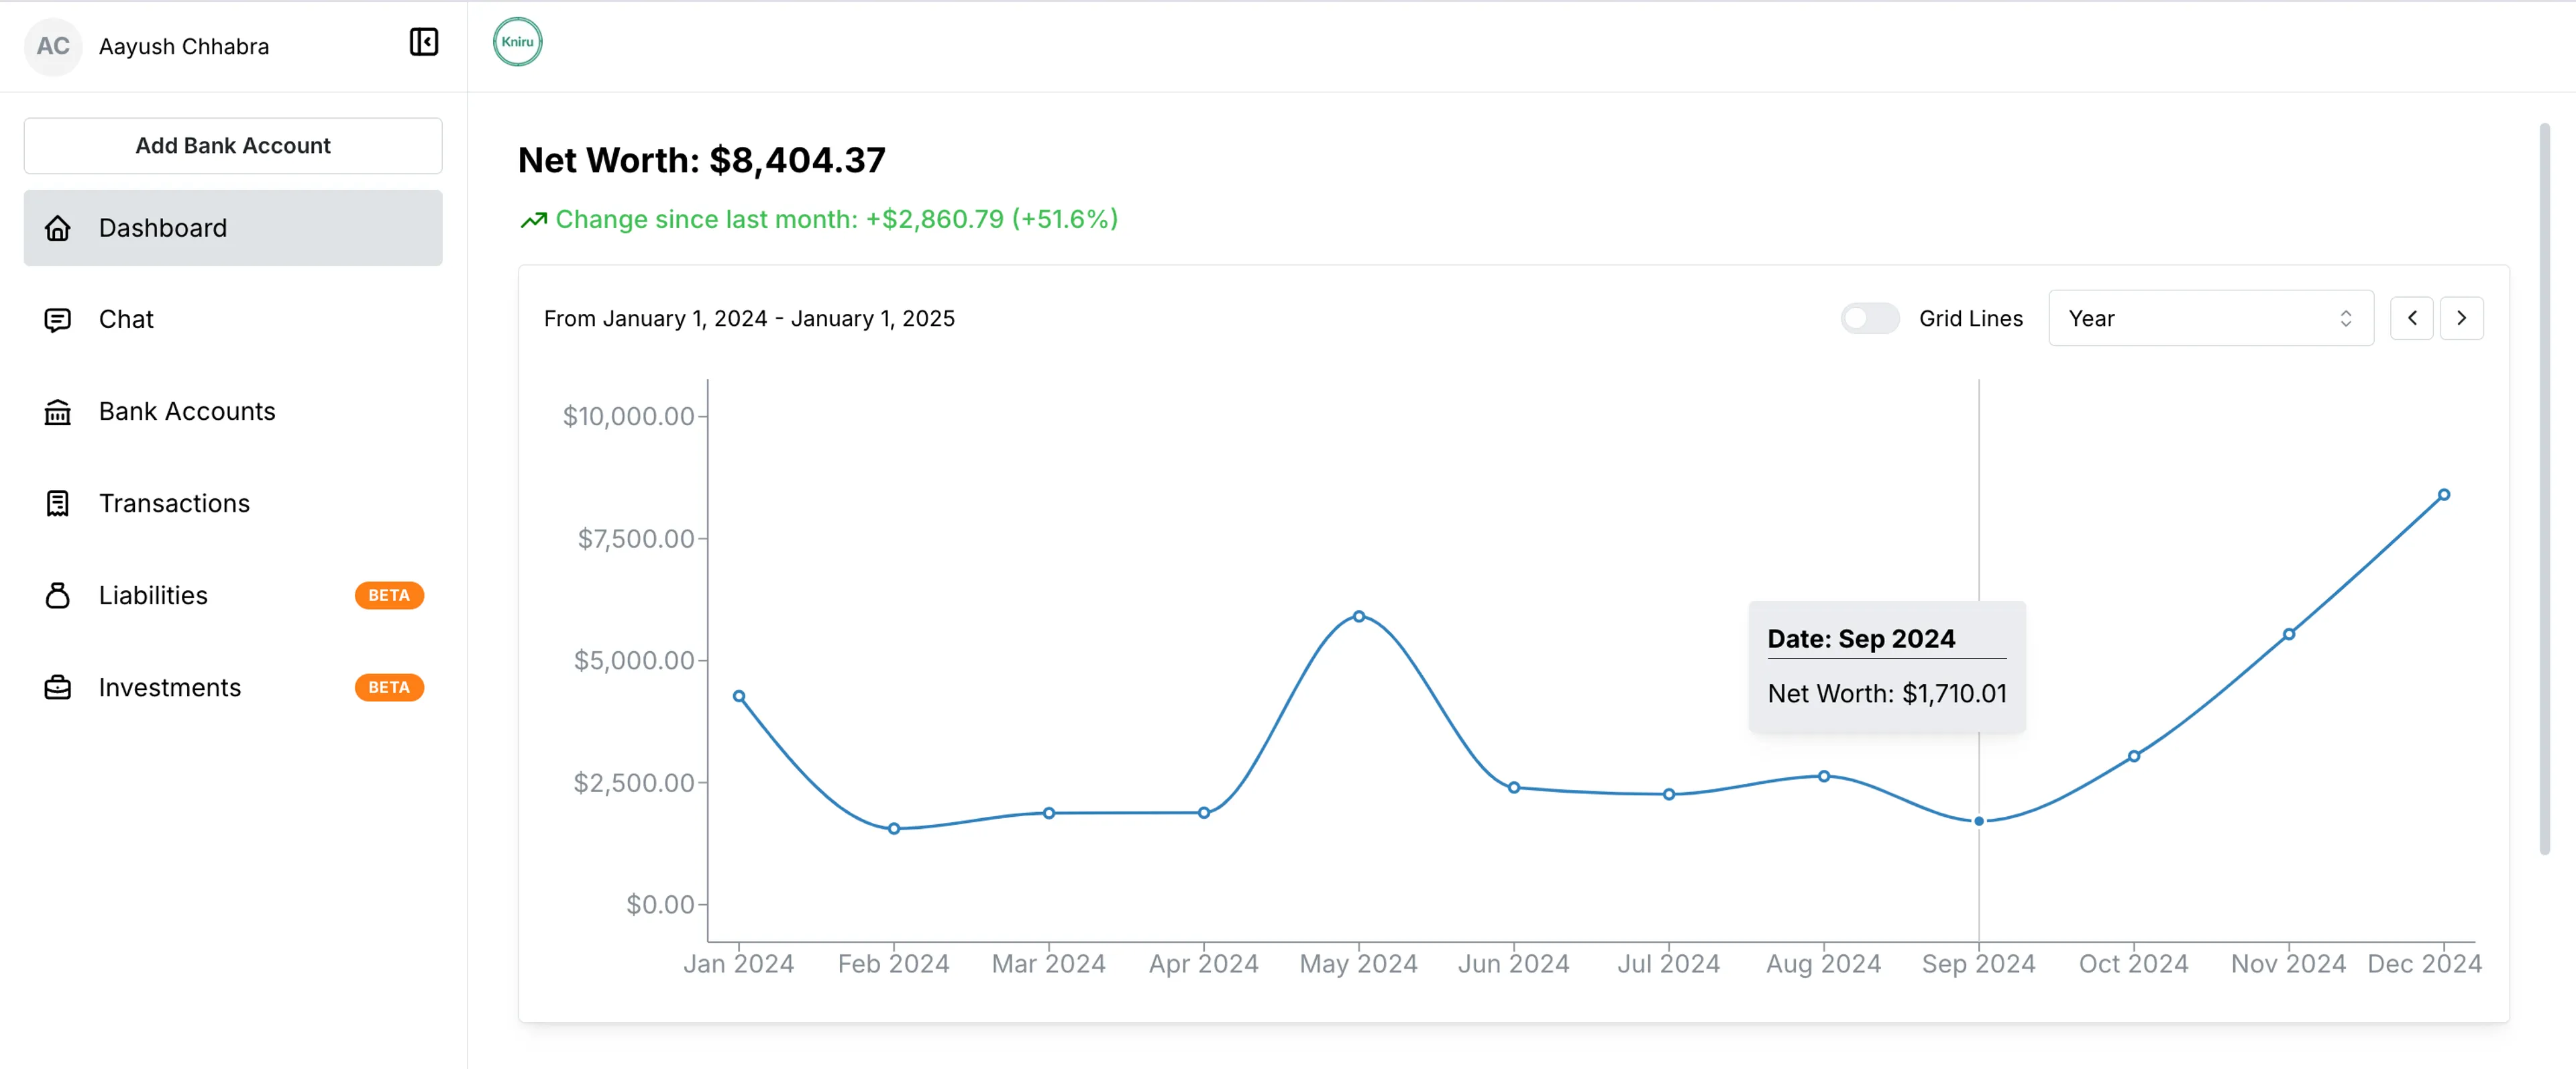Open Liabilities section

click(233, 596)
